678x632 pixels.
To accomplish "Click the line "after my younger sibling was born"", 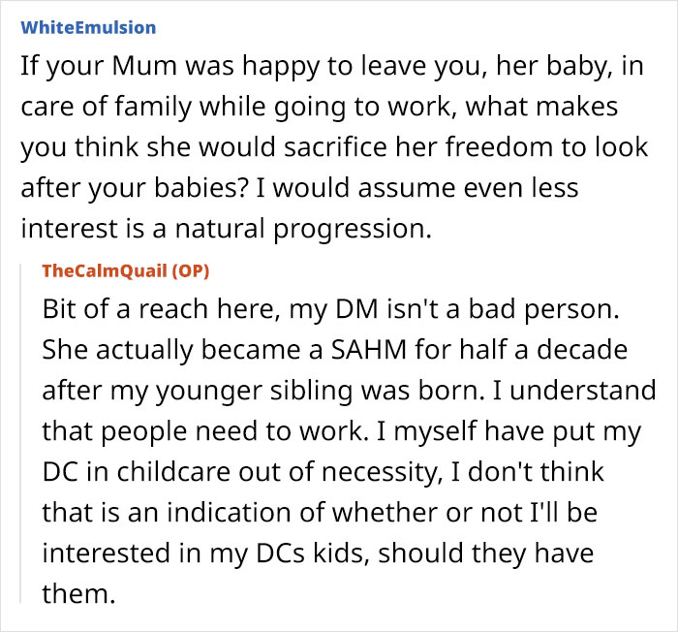I will point(349,392).
